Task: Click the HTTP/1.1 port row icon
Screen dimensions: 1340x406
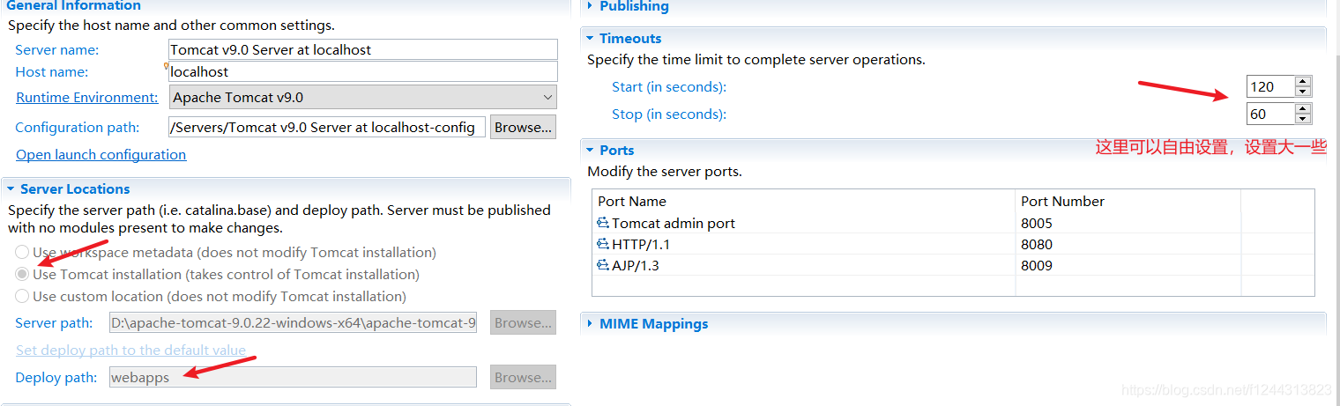Action: point(603,244)
